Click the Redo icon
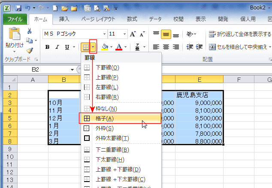The width and height of the screenshot is (272, 188). pos(41,8)
